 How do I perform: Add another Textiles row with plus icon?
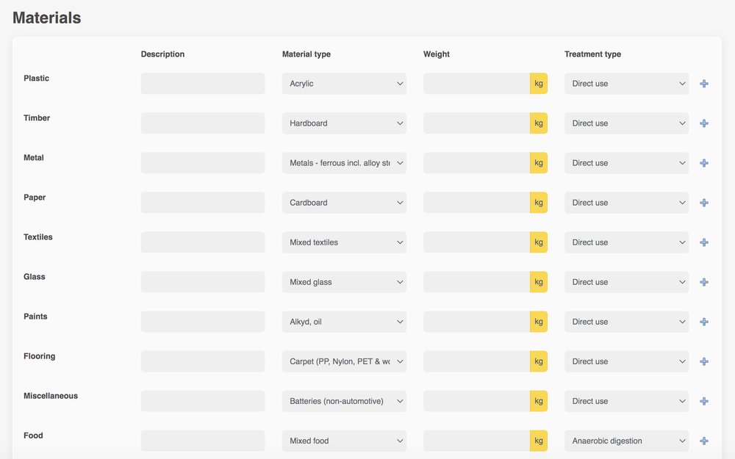pos(703,242)
